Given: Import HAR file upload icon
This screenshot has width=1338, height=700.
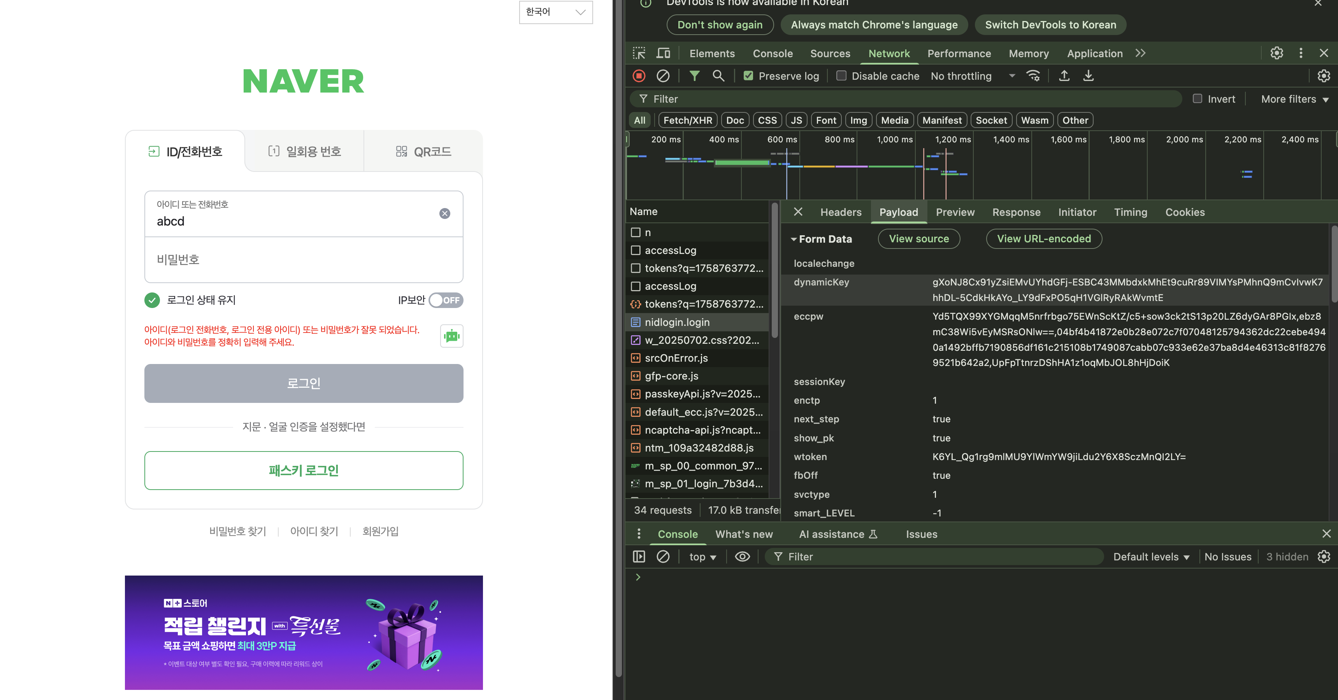Looking at the screenshot, I should click(x=1064, y=76).
